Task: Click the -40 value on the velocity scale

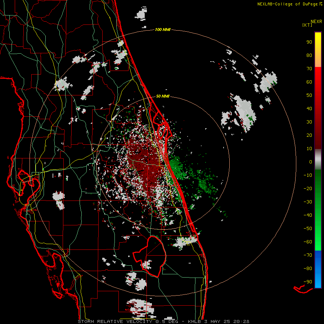Action: pyautogui.click(x=308, y=215)
